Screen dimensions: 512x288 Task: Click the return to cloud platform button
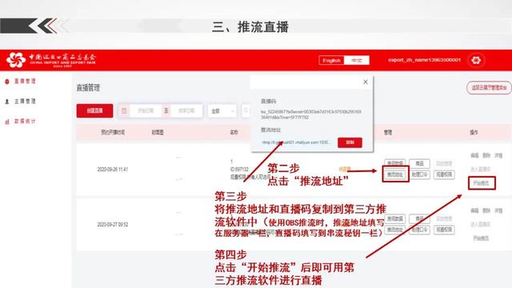pyautogui.click(x=489, y=88)
